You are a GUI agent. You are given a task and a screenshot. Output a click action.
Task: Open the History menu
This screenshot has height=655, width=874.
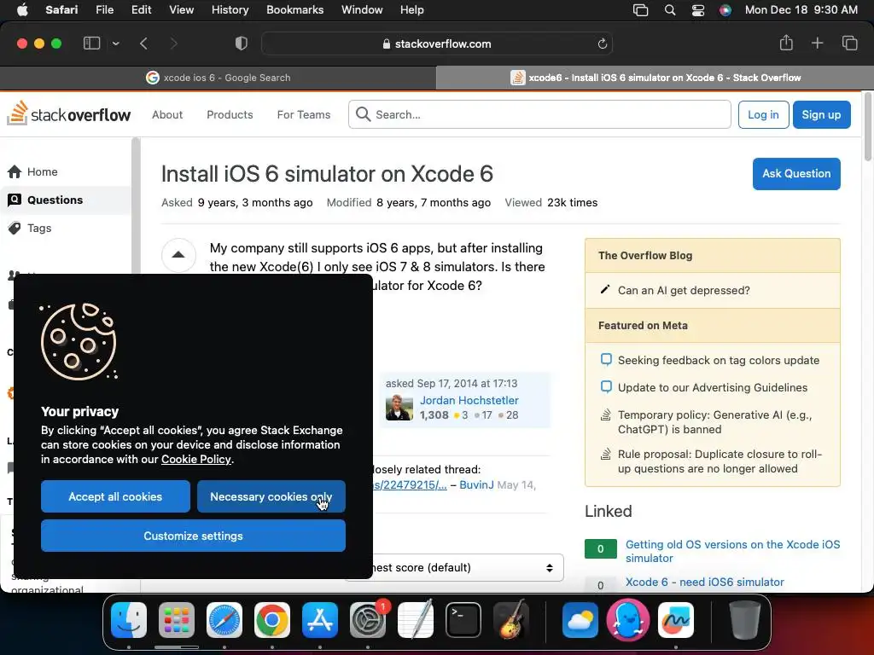pos(230,9)
